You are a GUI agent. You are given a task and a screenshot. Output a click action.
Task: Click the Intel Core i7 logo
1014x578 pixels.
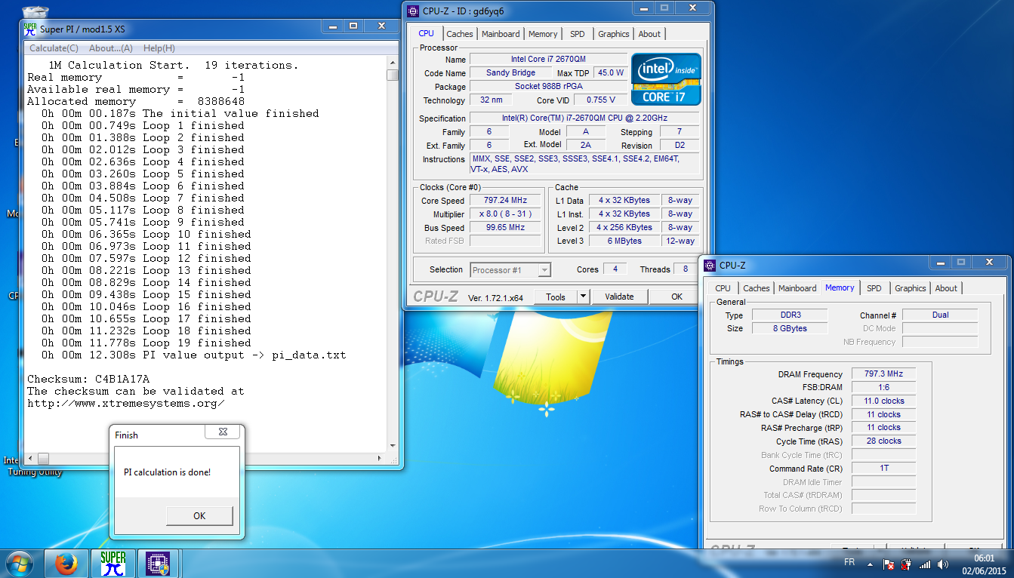(x=666, y=79)
